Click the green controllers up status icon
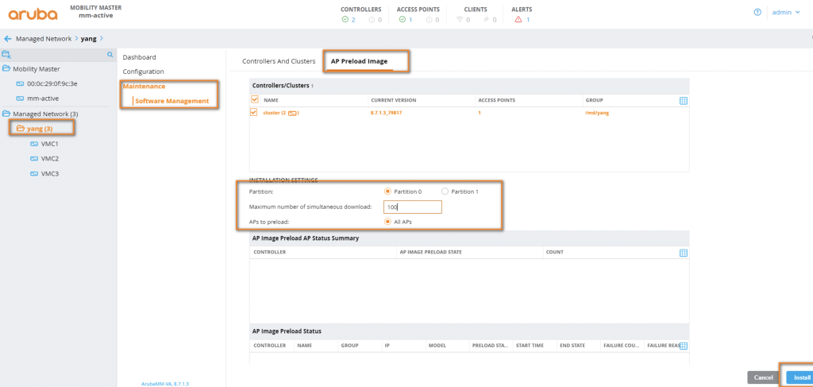The width and height of the screenshot is (813, 387). point(345,20)
